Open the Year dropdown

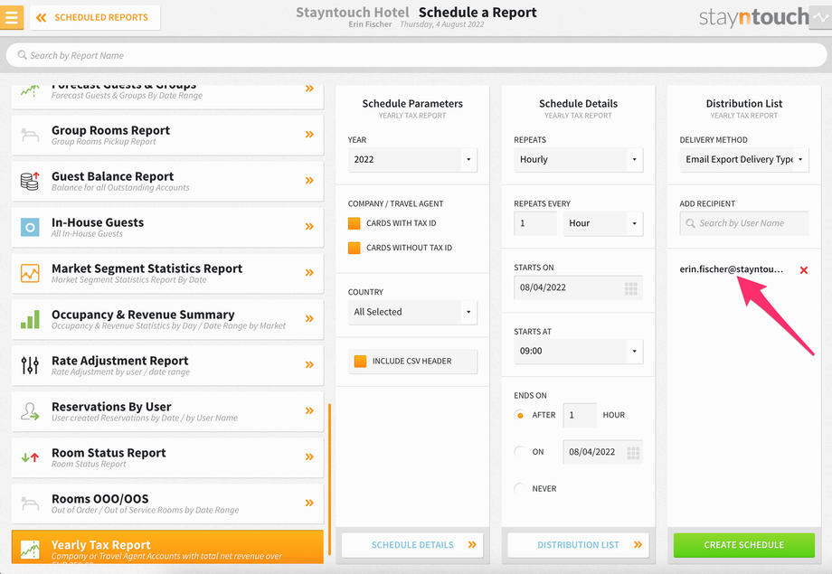pos(412,160)
